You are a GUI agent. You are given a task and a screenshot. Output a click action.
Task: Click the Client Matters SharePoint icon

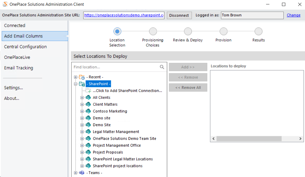[88, 104]
